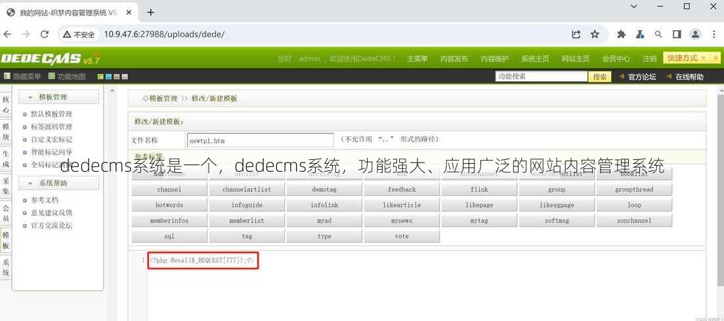
Task: Select the blue skin color square
Action: [x=108, y=77]
